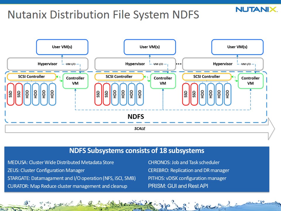The height and width of the screenshot is (211, 281).
Task: Click the 'MEDUSA: Cluster Wide Distributed Metadata Store' line
Action: pyautogui.click(x=61, y=162)
